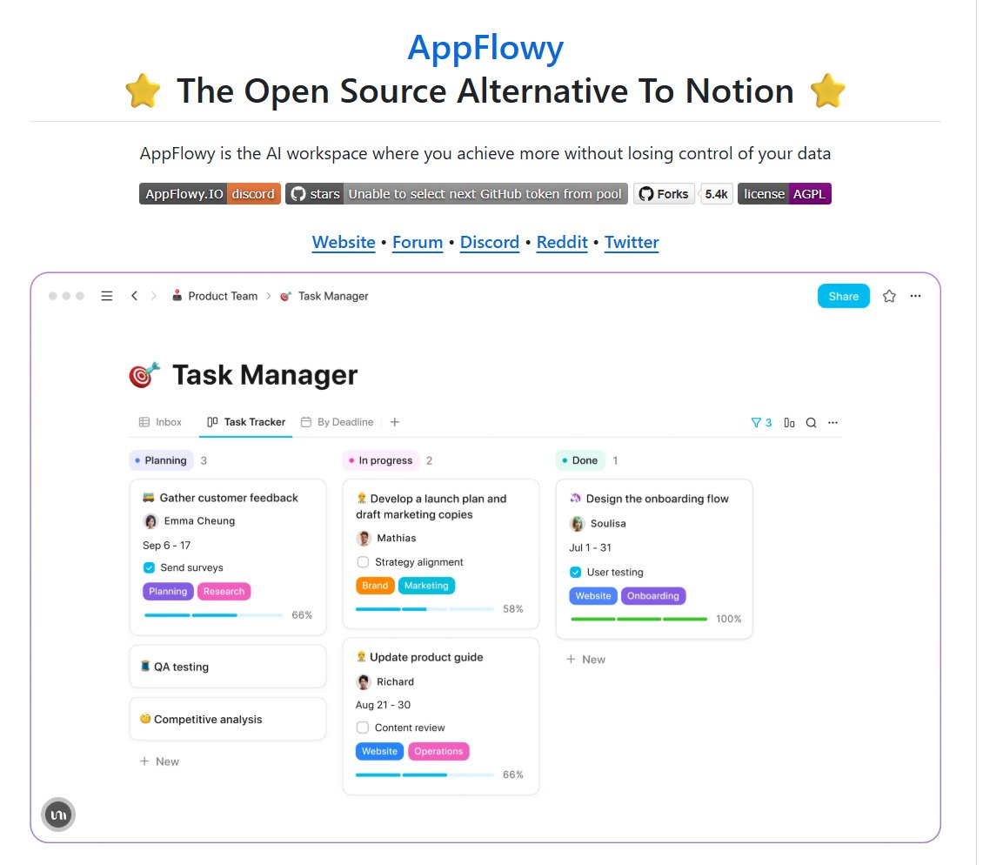Image resolution: width=1003 pixels, height=865 pixels.
Task: Click the AppFlowy heading link
Action: pyautogui.click(x=485, y=47)
